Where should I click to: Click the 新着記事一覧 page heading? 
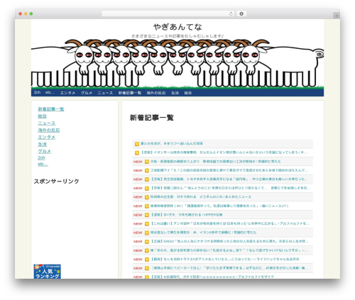pos(152,118)
